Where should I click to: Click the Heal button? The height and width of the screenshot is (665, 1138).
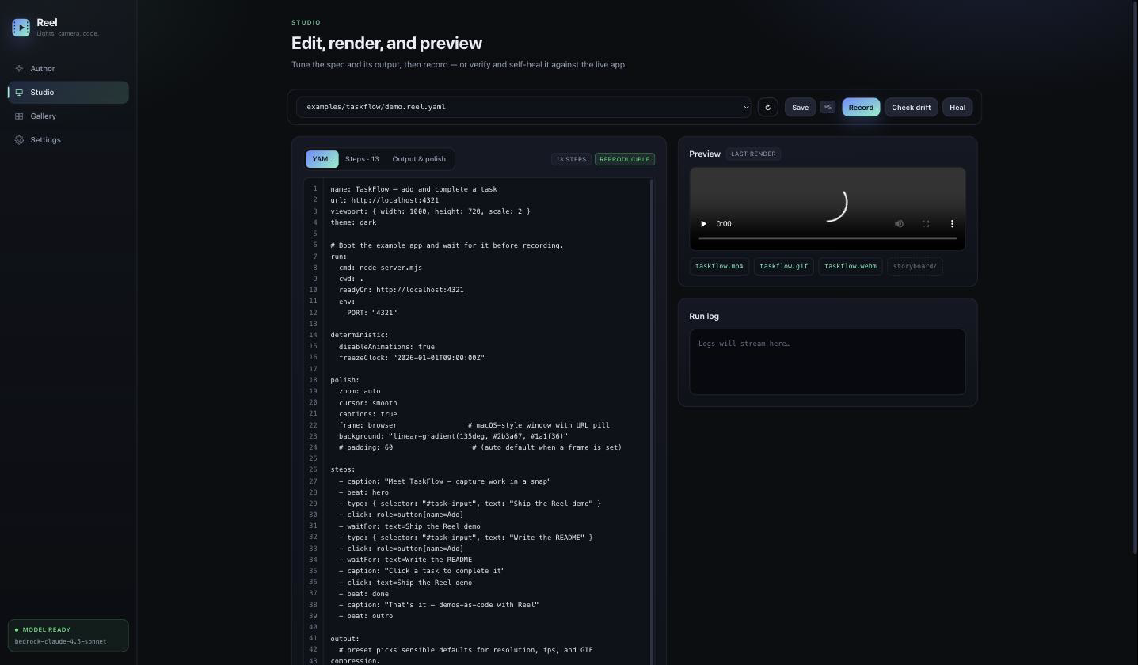957,107
